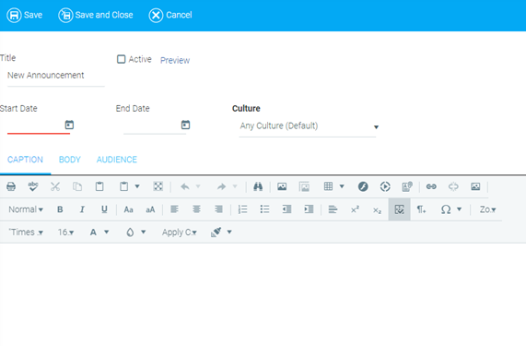Align text right

(218, 209)
